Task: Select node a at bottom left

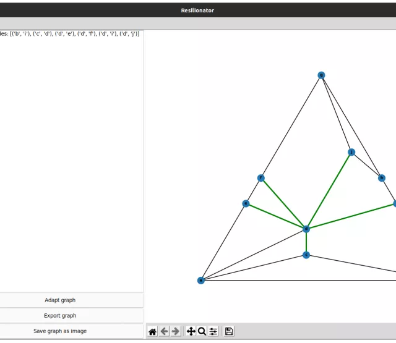Action: [201, 281]
